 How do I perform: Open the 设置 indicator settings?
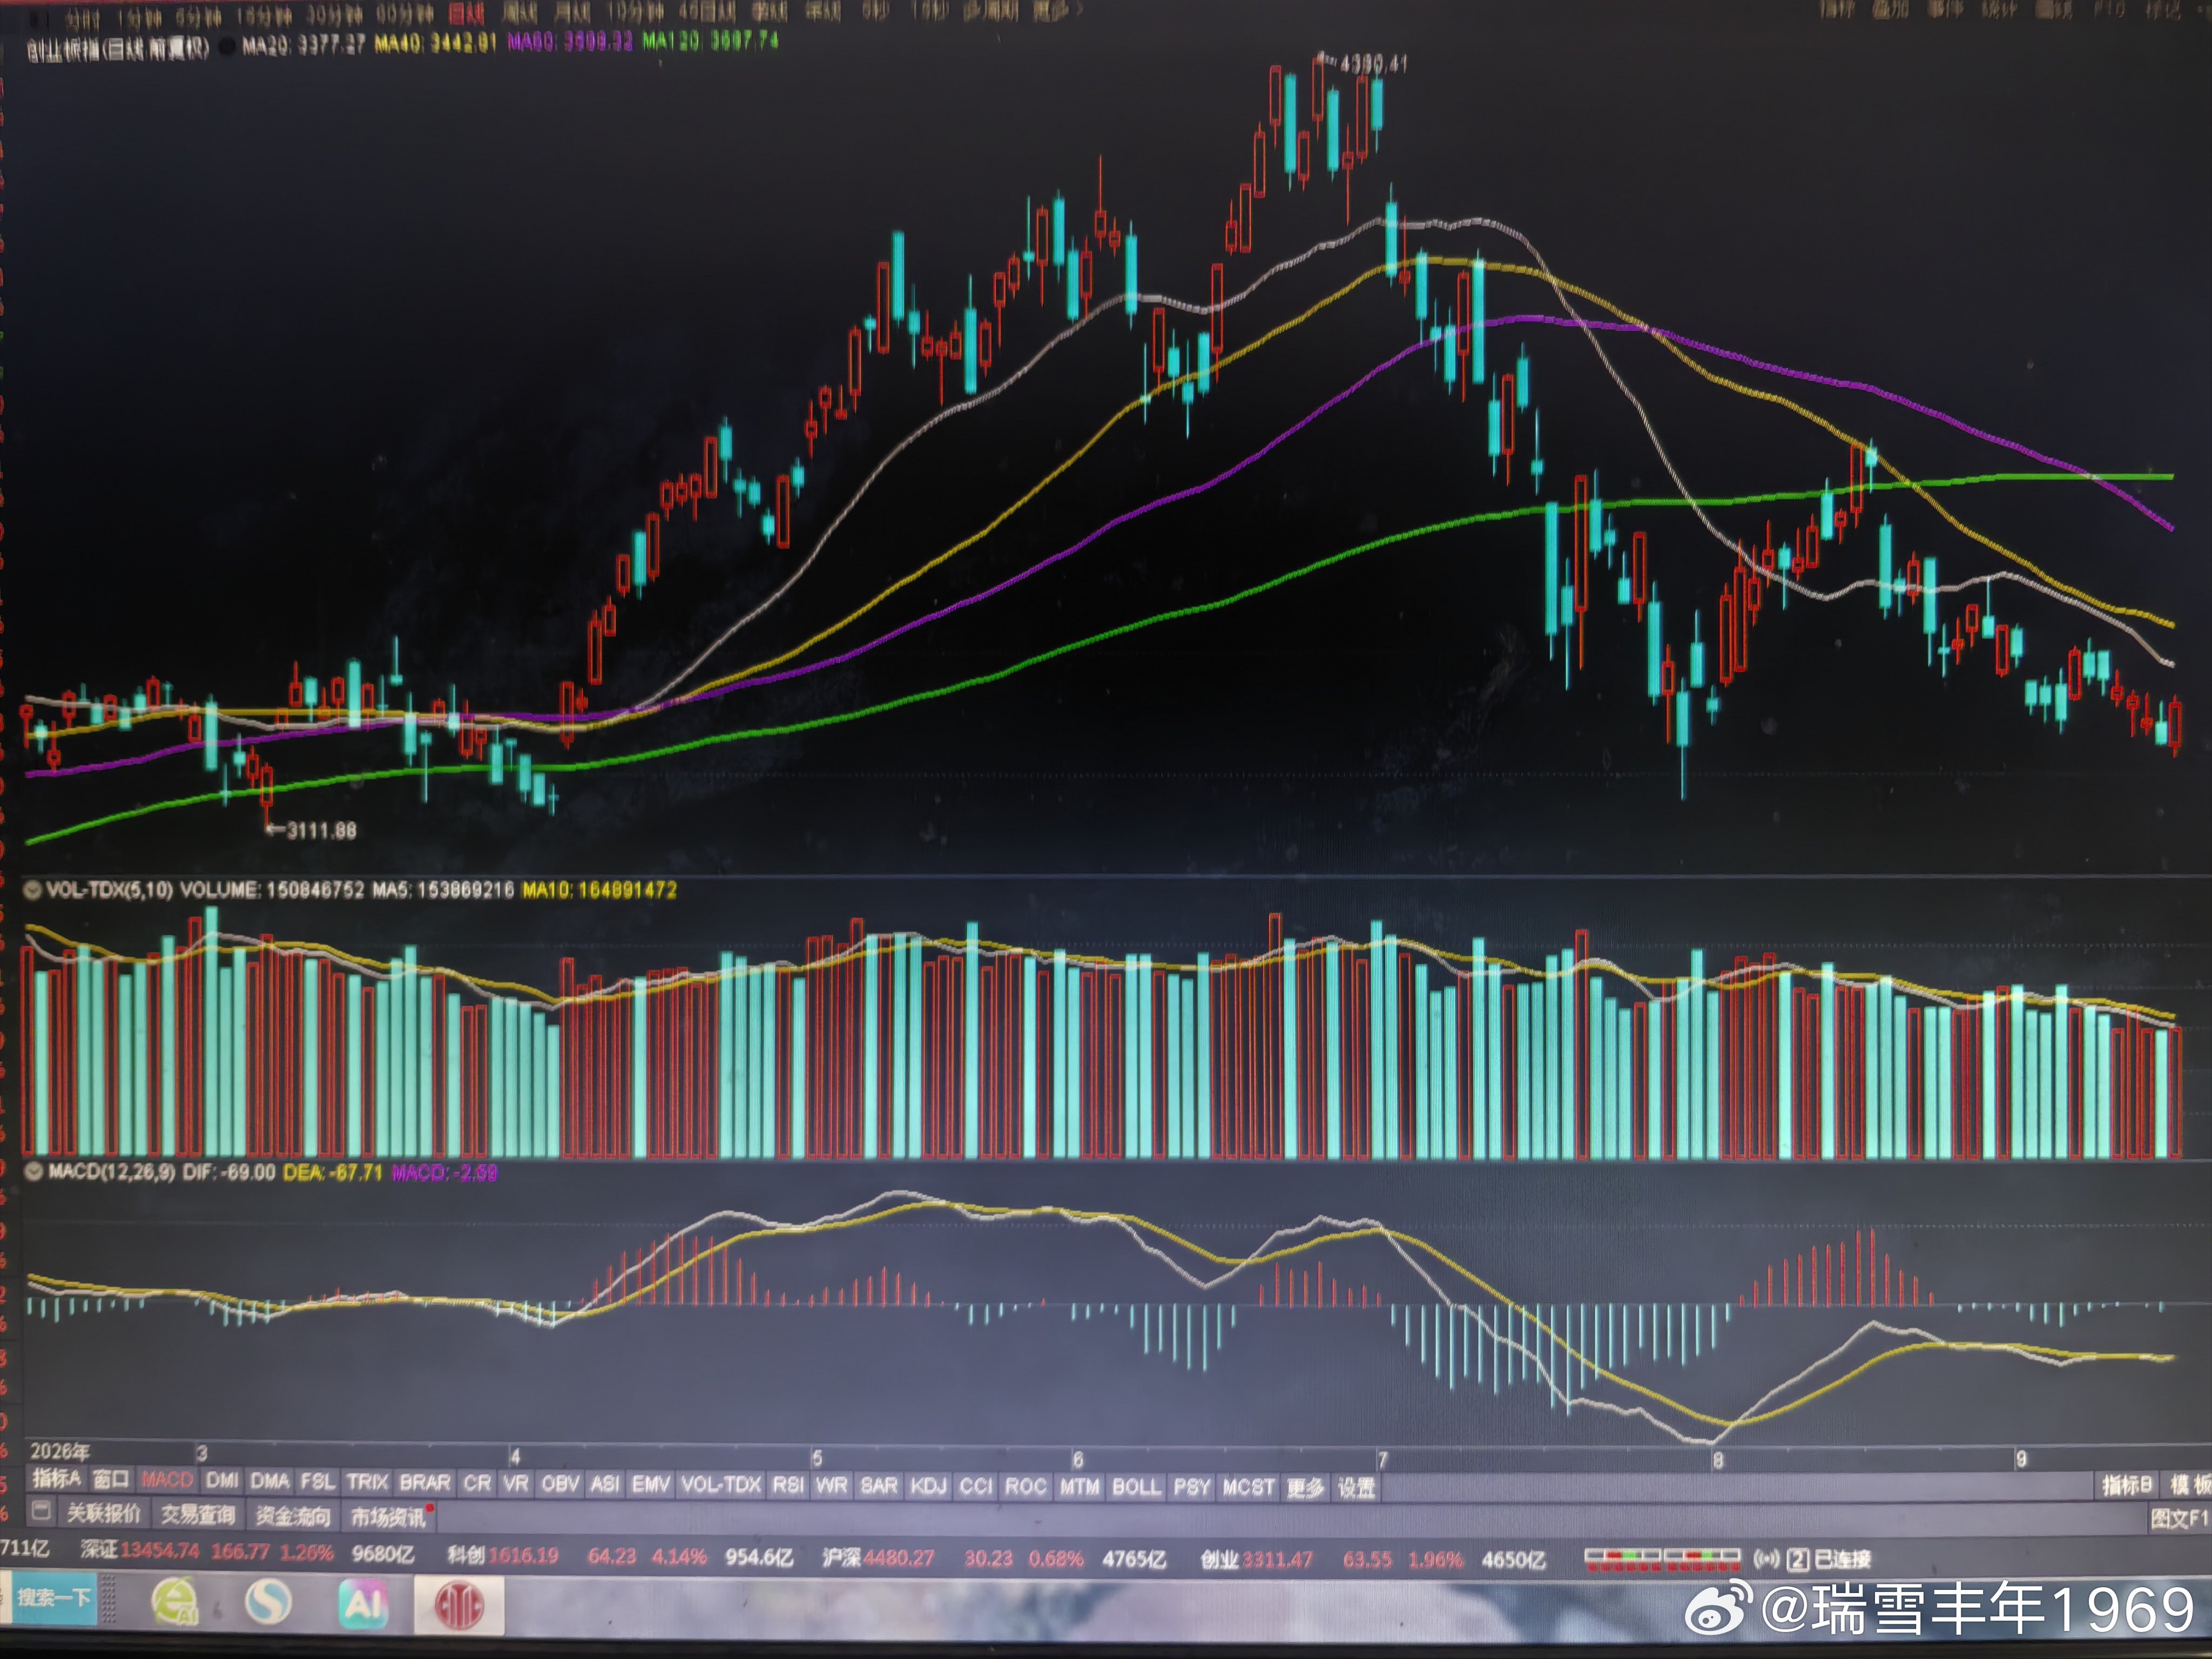coord(1357,1488)
